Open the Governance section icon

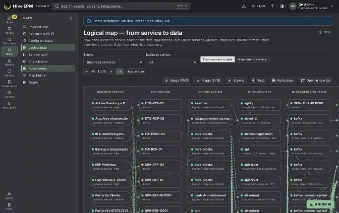tap(9, 84)
